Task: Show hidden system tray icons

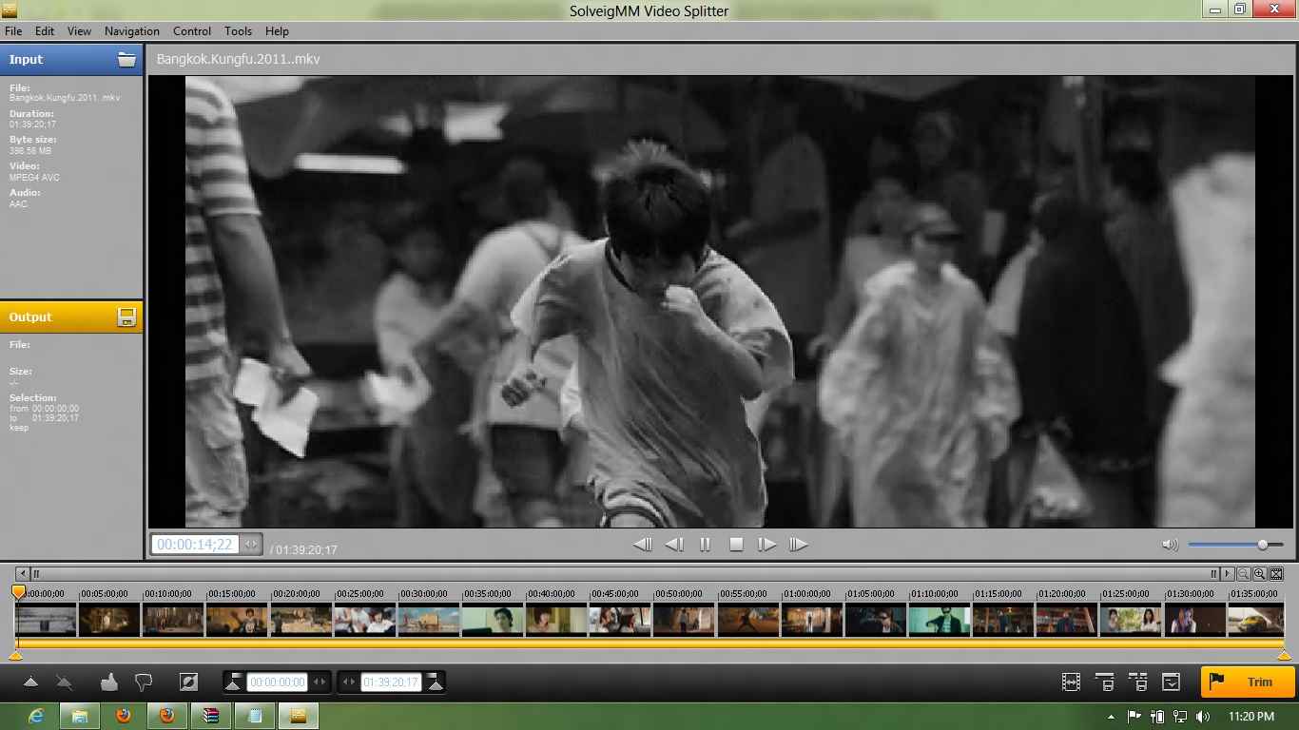Action: click(1111, 716)
